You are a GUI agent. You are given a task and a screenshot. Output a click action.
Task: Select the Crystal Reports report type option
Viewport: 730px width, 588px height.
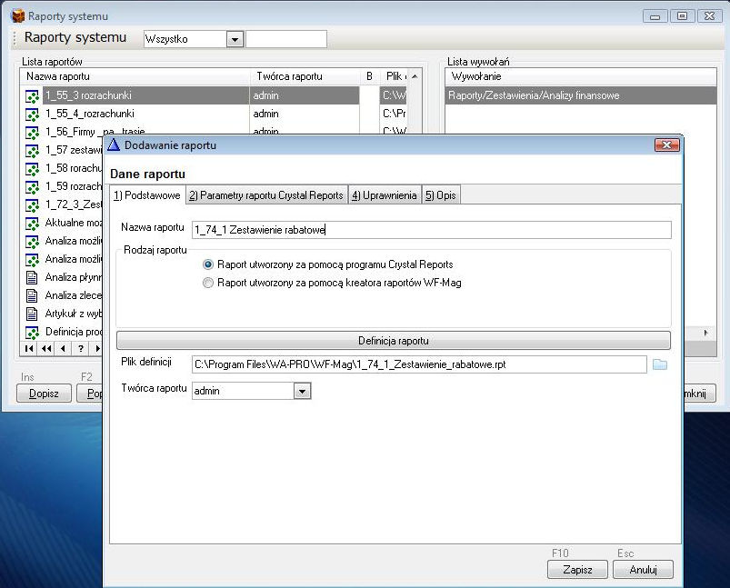click(x=209, y=264)
